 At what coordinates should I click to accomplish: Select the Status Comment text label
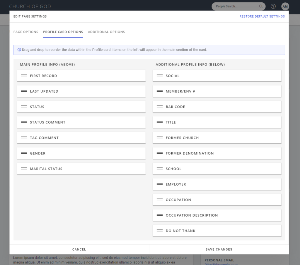coord(48,122)
